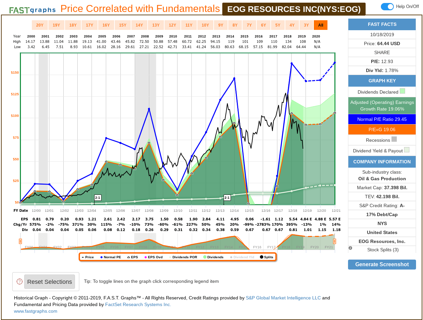Click the EOG RESOURCES INC title banner

(294, 9)
